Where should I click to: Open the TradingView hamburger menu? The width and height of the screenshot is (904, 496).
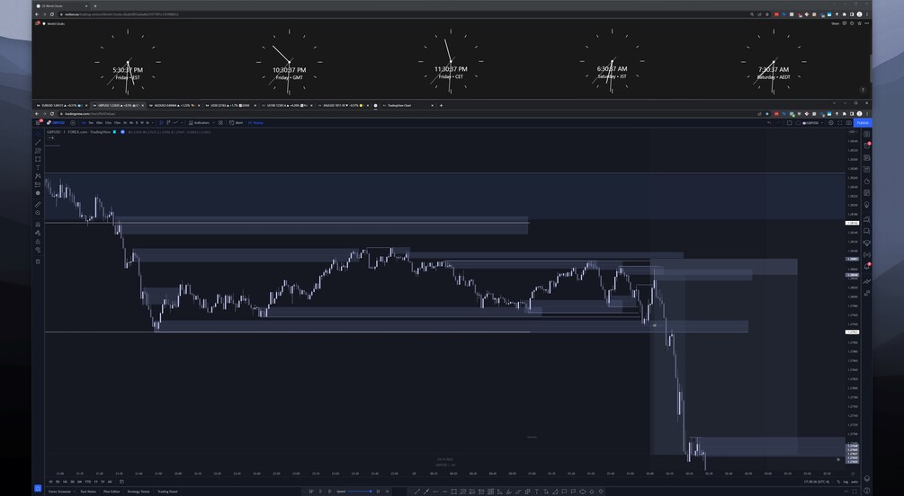[38, 123]
